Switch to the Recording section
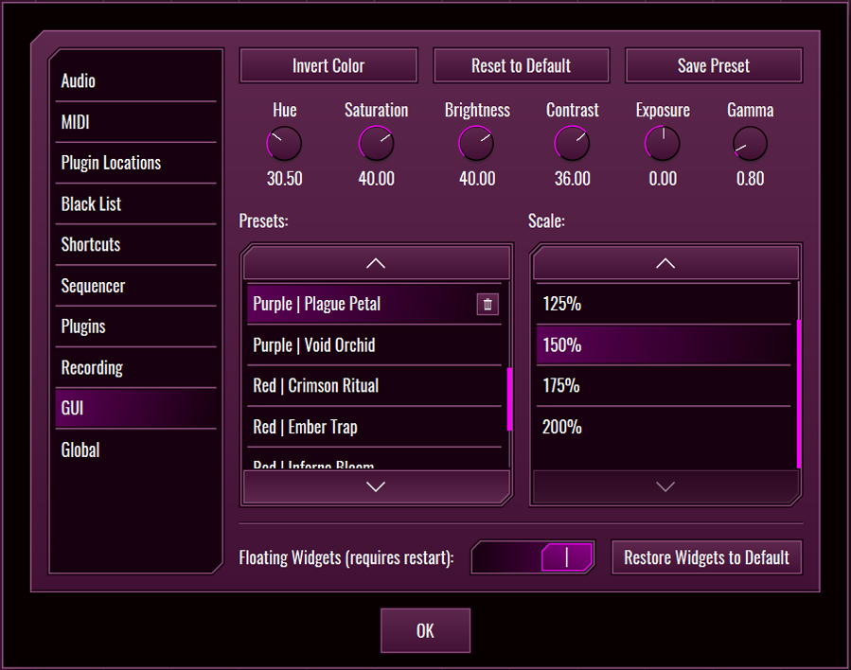The height and width of the screenshot is (670, 851). tap(135, 368)
